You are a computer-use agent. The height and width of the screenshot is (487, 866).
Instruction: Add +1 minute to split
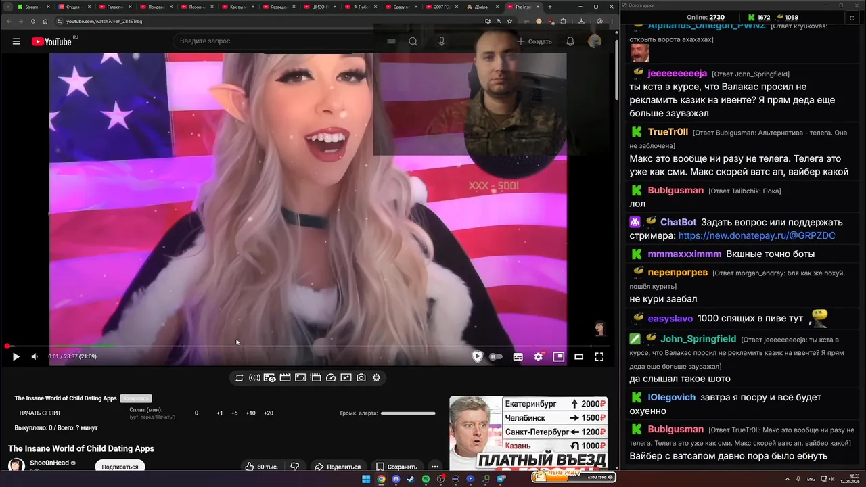[x=220, y=413]
